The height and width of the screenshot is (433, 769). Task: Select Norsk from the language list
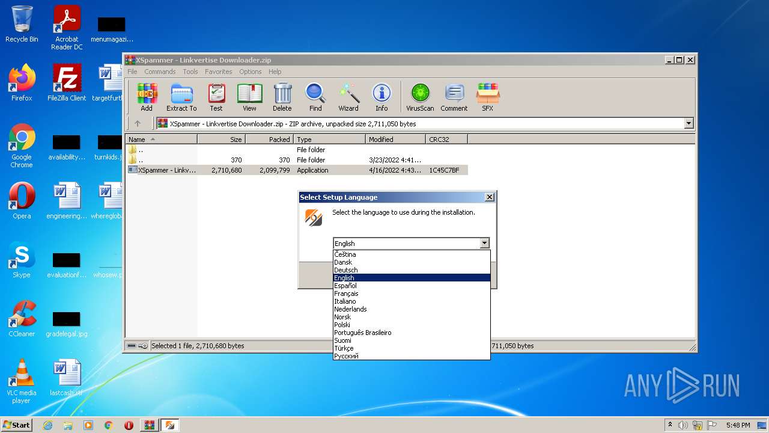point(412,317)
